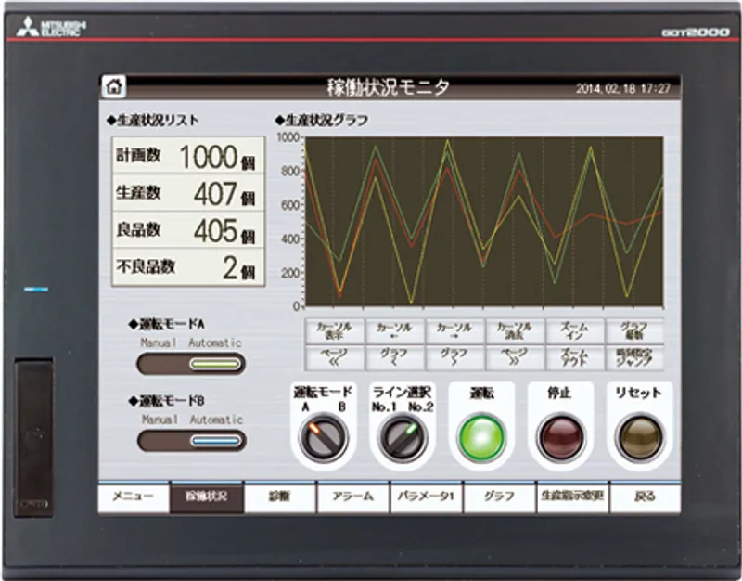The width and height of the screenshot is (742, 581).
Task: Turn the 運転モード A/B rotary selector
Action: click(x=325, y=438)
